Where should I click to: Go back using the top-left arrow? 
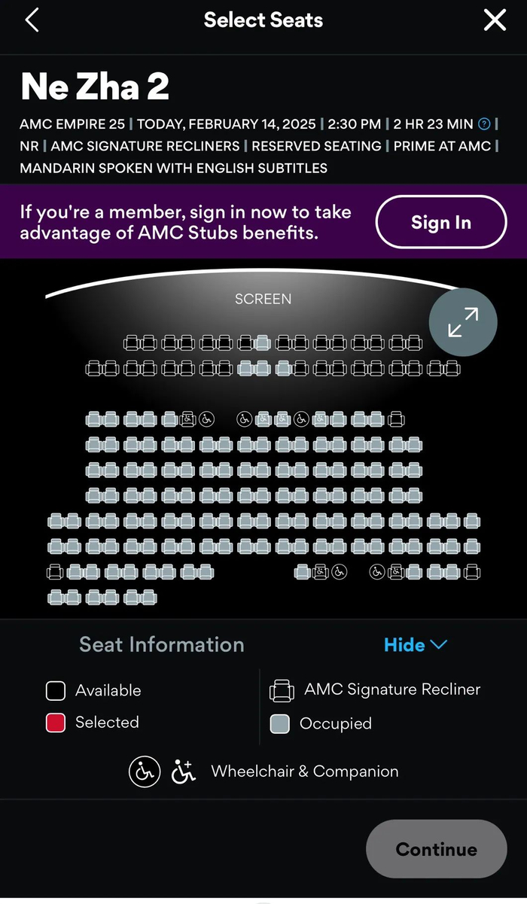coord(32,20)
